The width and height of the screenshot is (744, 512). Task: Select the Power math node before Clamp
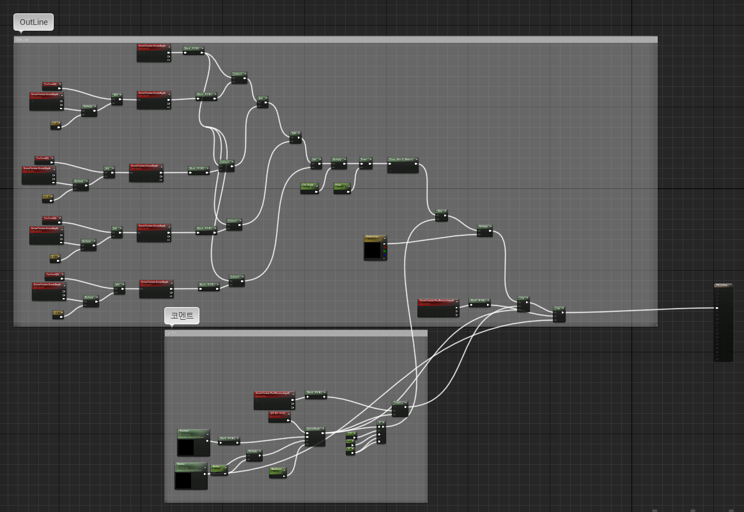[x=366, y=163]
